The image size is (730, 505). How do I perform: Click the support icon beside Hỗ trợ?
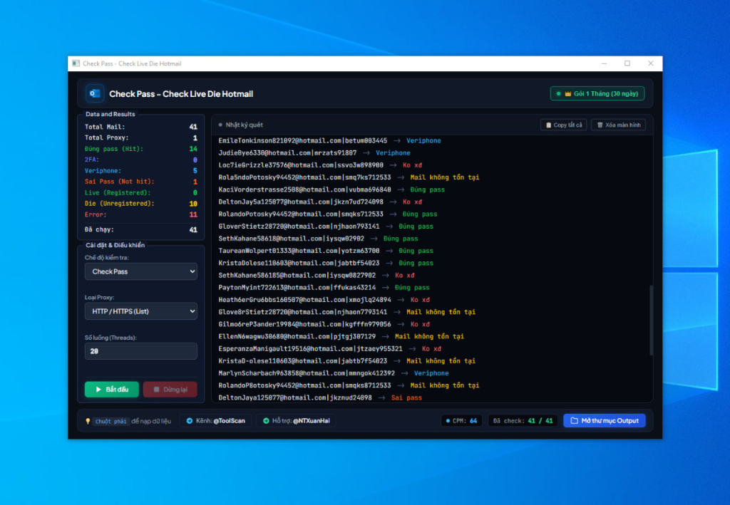point(266,421)
